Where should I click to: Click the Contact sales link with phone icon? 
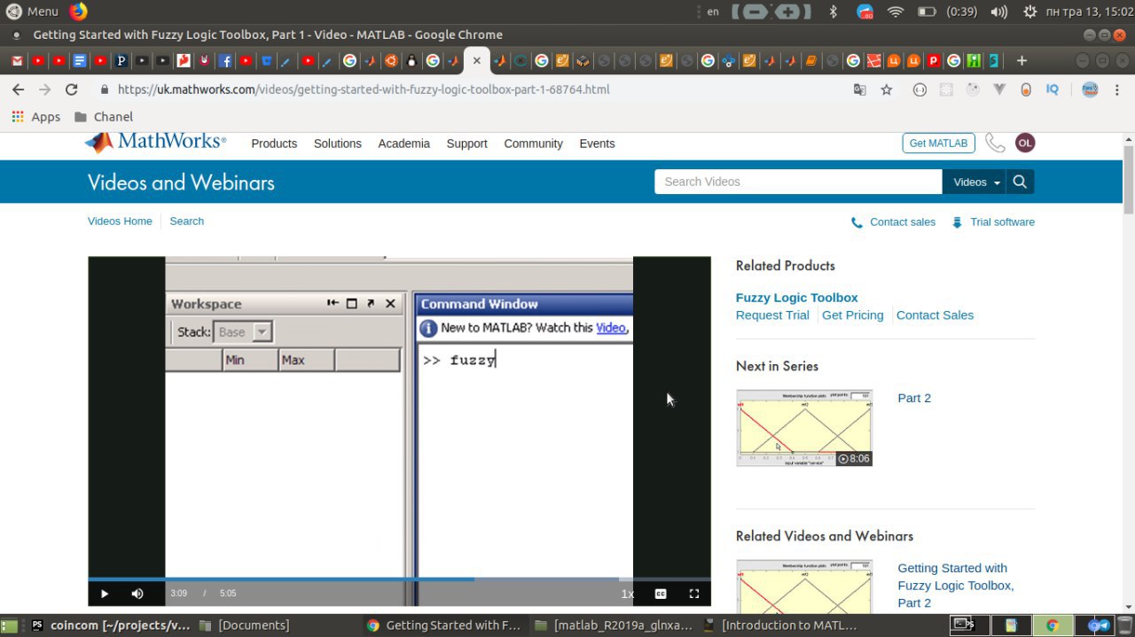point(893,222)
